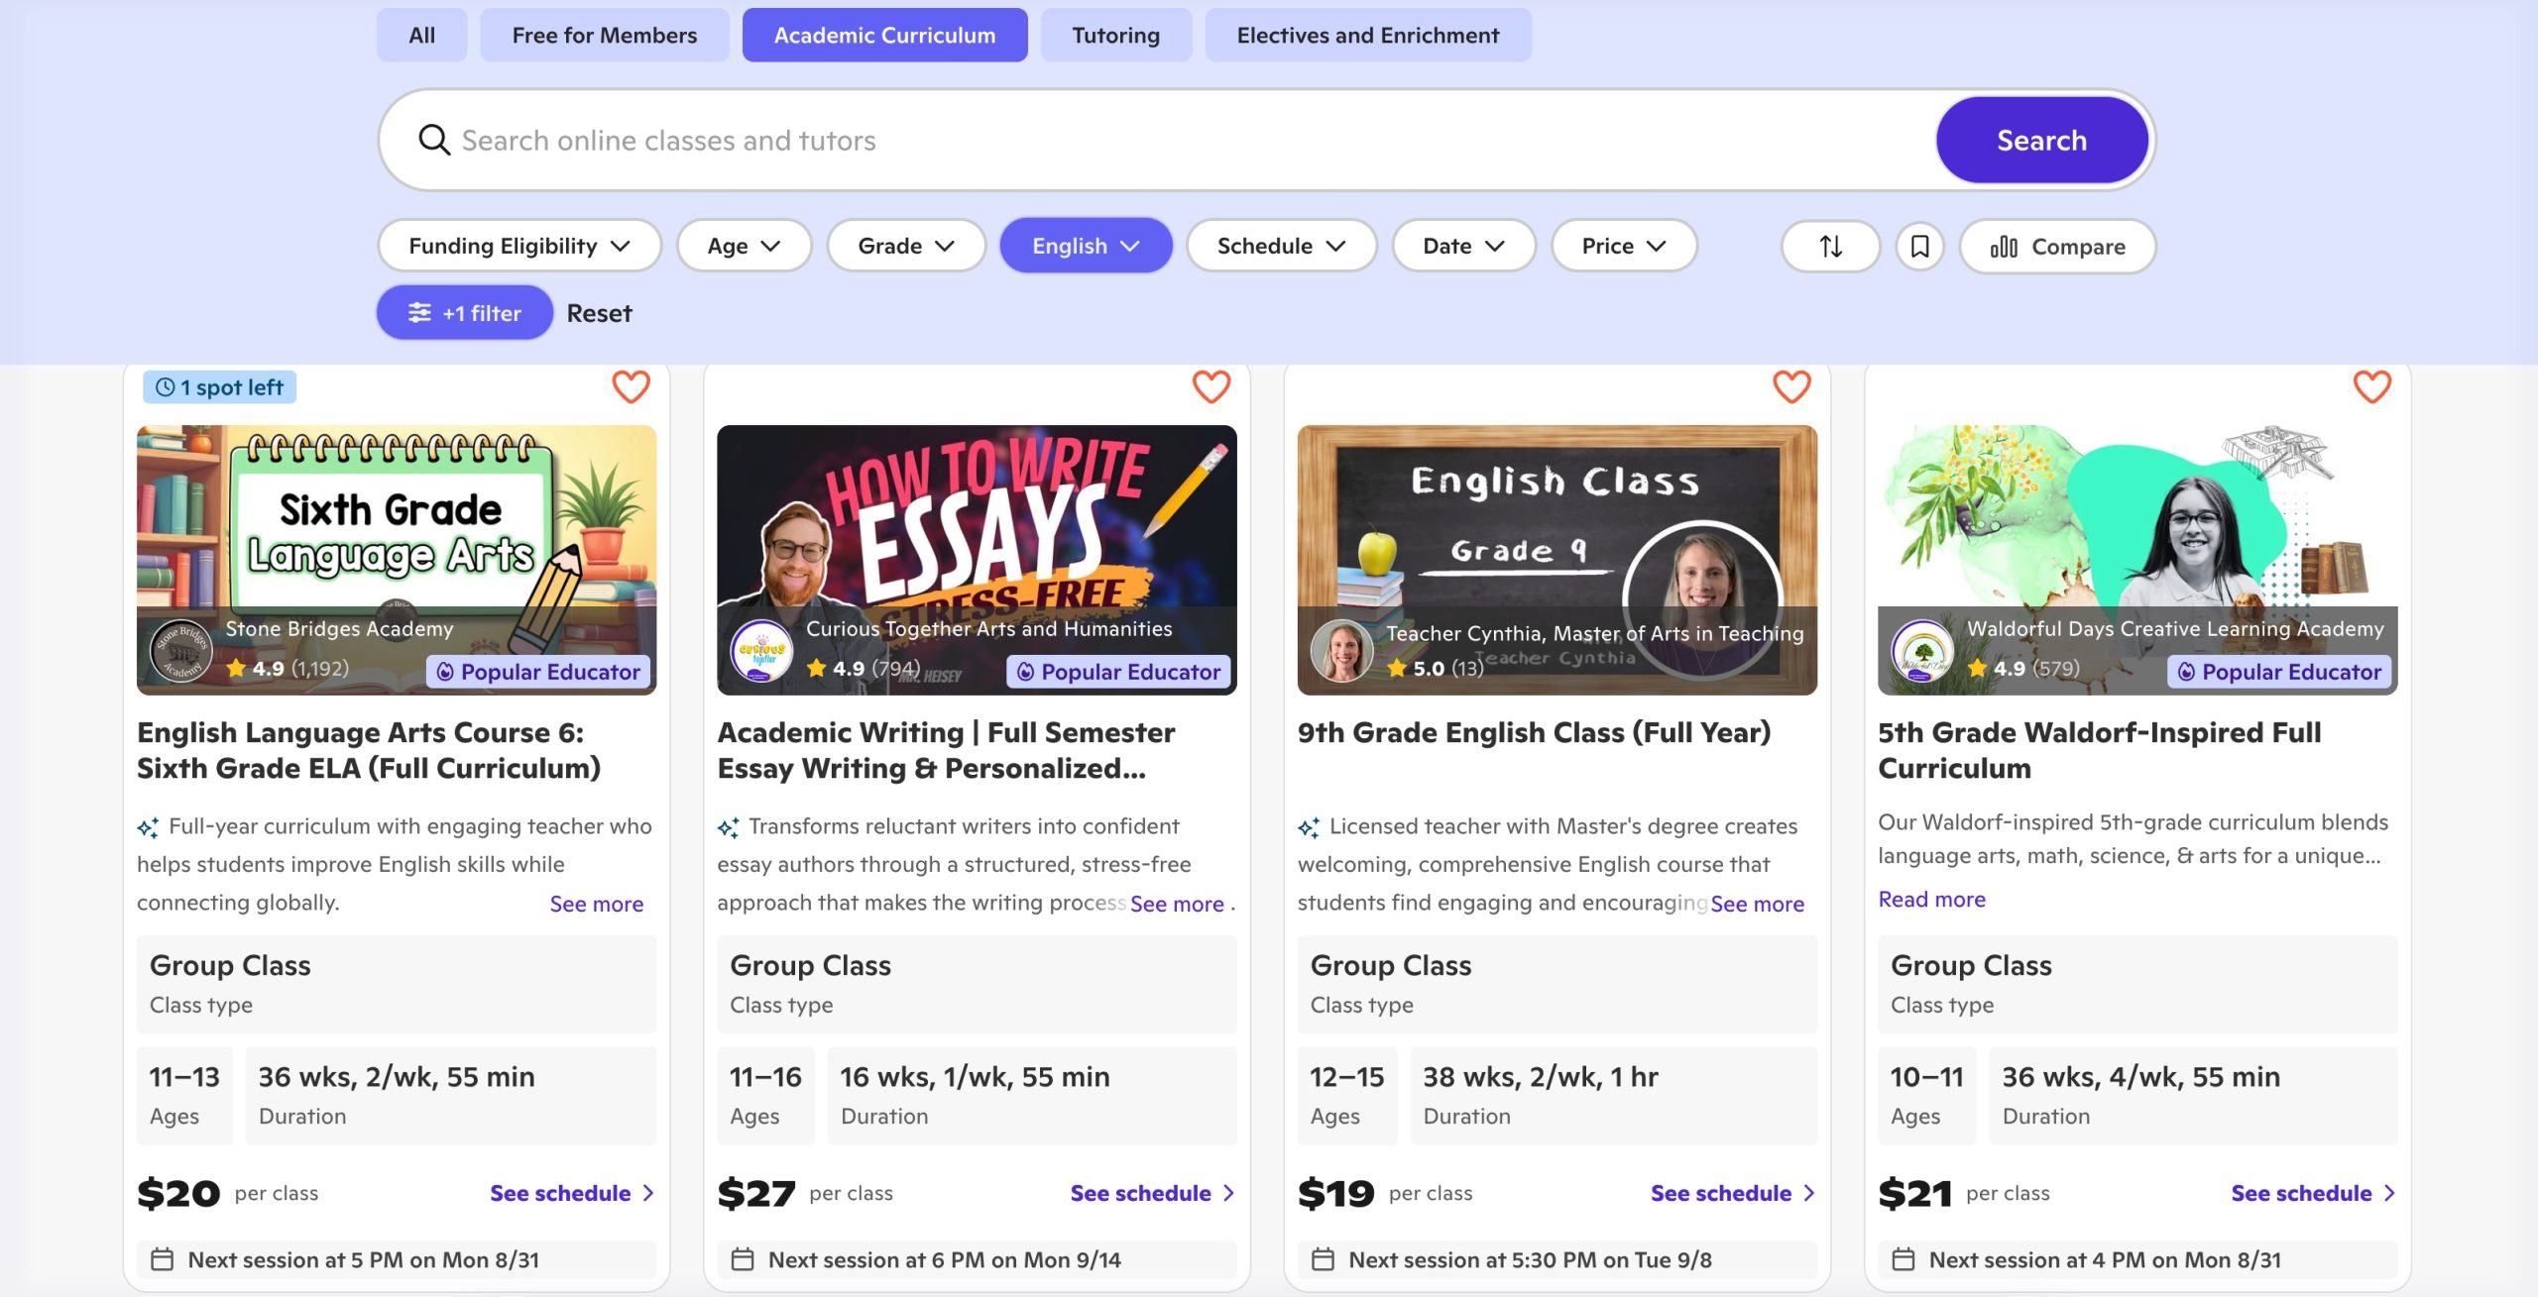The height and width of the screenshot is (1297, 2538).
Task: Expand the Funding Eligibility dropdown
Action: (519, 246)
